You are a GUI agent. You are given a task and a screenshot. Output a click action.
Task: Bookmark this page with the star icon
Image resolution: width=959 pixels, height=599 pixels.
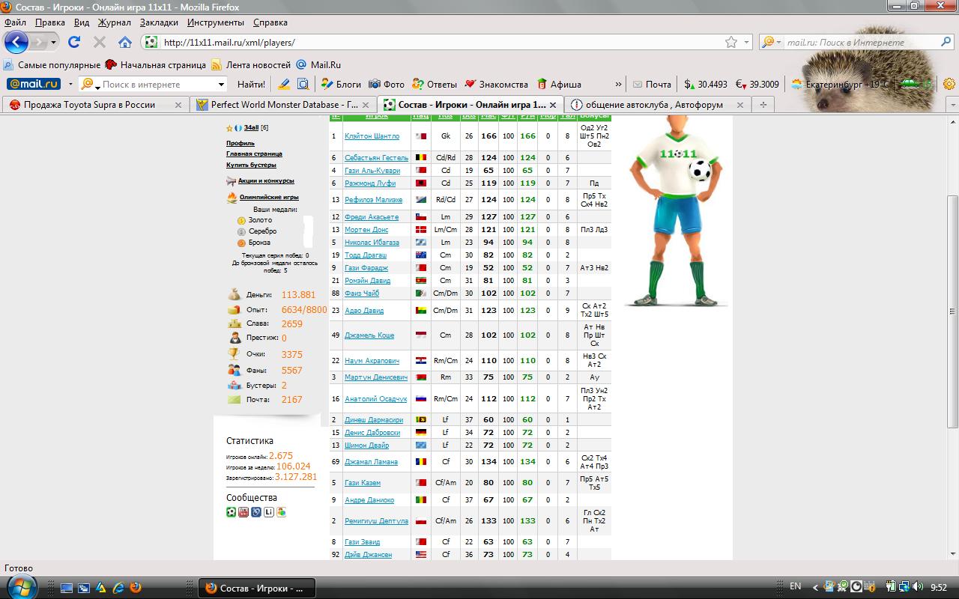[x=730, y=43]
